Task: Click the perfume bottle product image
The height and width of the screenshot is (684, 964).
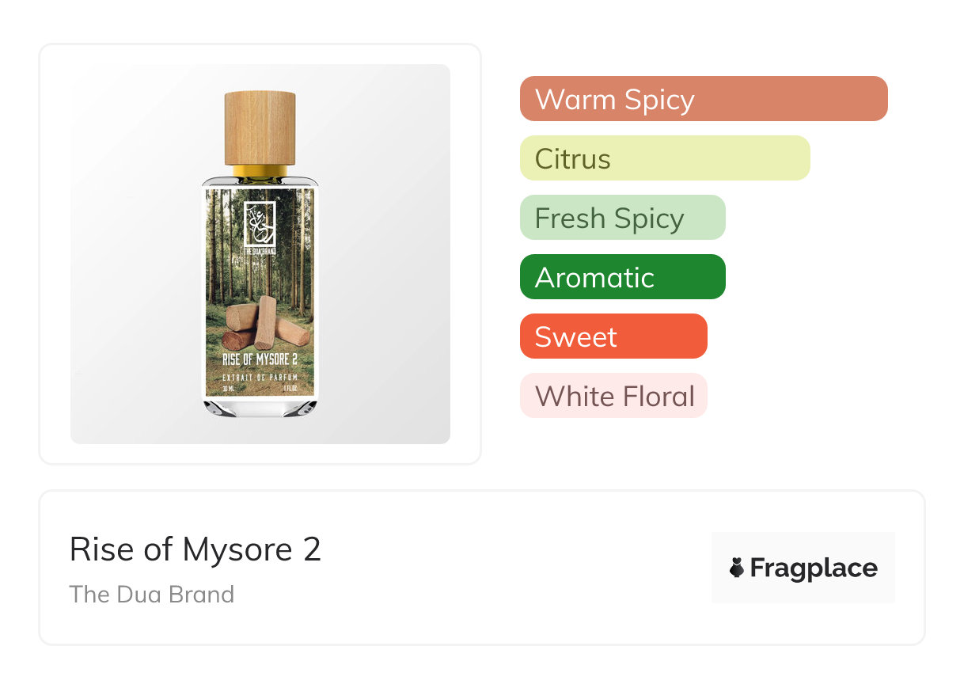Action: 260,253
